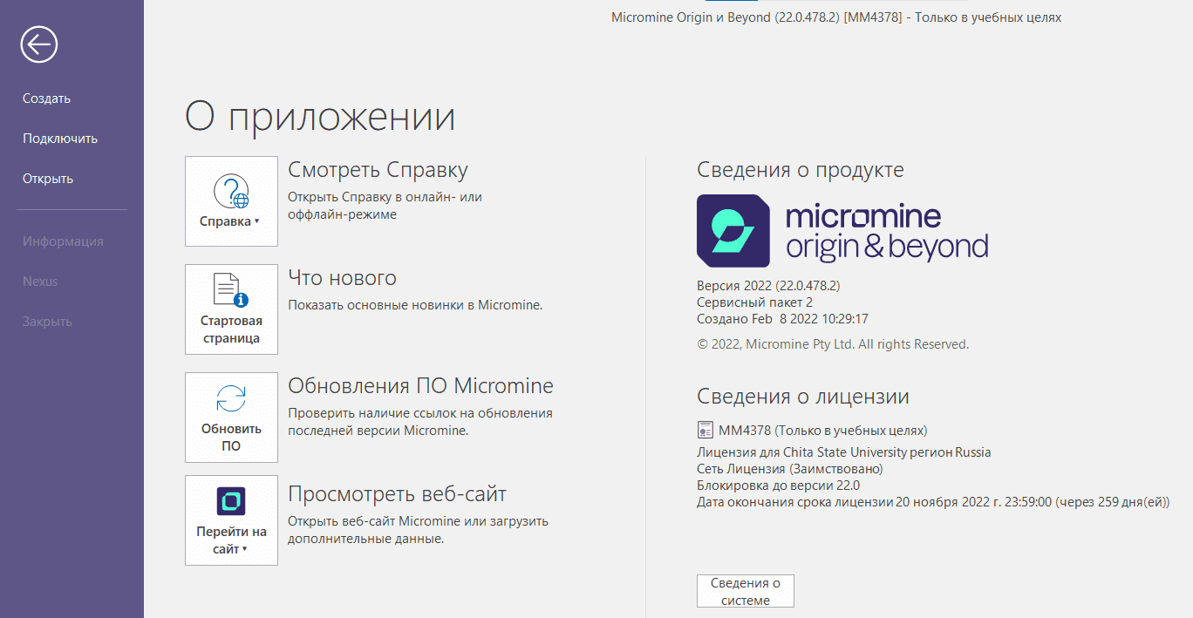Click the Micromine Origin & Beyond logo

(x=842, y=231)
